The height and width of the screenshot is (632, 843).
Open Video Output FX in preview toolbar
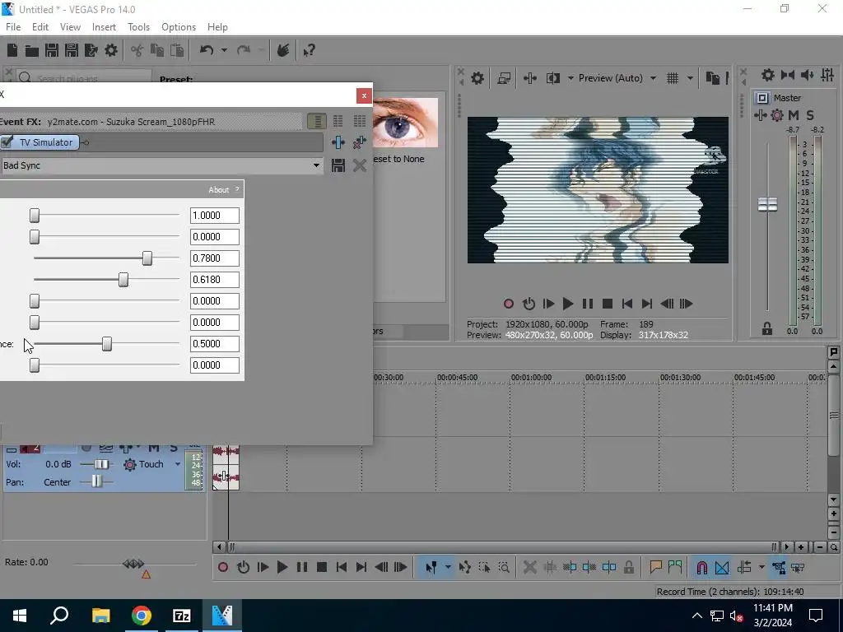click(529, 78)
